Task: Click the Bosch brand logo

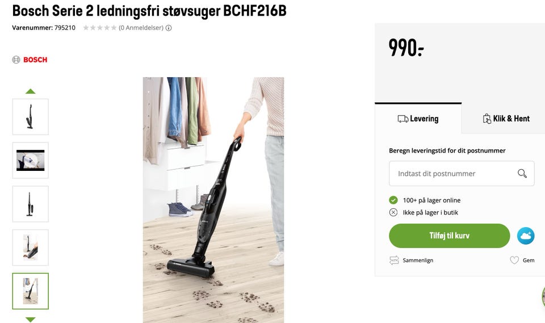Action: (30, 60)
